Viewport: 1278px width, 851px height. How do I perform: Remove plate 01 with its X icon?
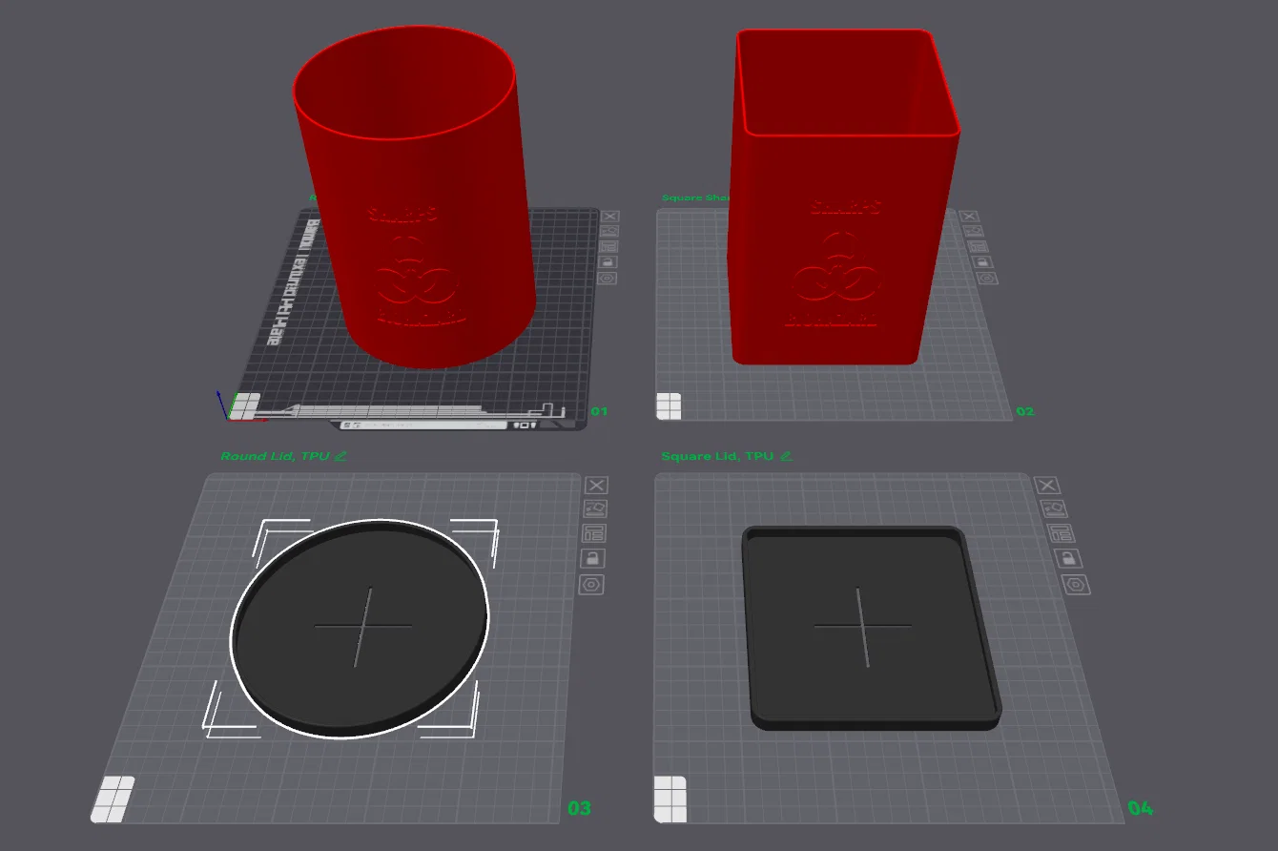610,217
